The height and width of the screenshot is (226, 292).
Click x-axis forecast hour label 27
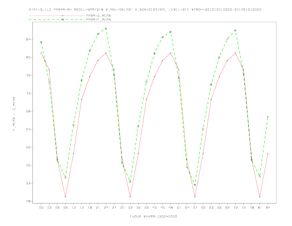click(114, 208)
